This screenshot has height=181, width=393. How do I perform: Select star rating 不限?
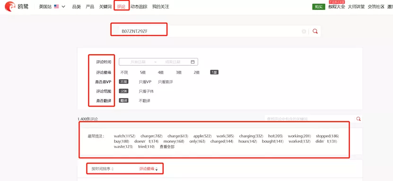(124, 73)
